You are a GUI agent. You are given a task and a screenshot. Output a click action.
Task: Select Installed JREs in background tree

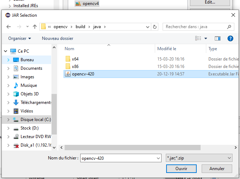pyautogui.click(x=26, y=6)
